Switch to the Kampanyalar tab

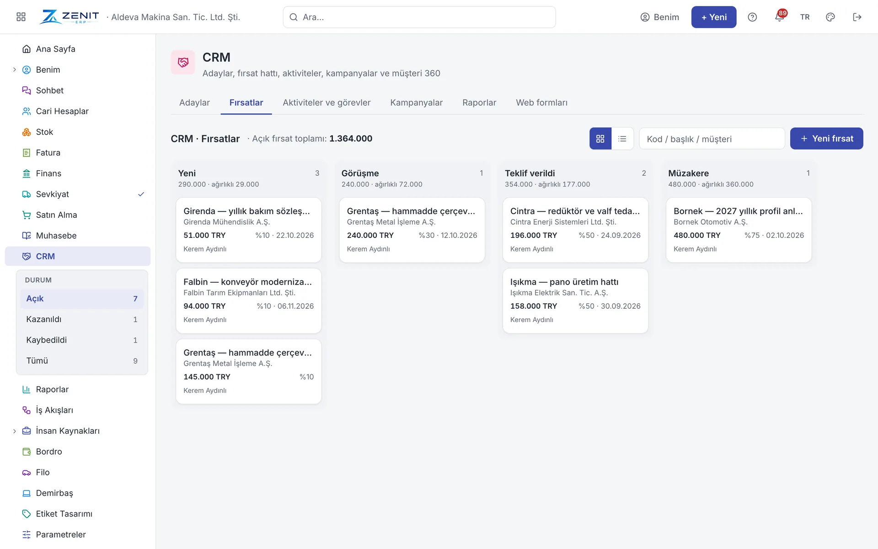416,103
